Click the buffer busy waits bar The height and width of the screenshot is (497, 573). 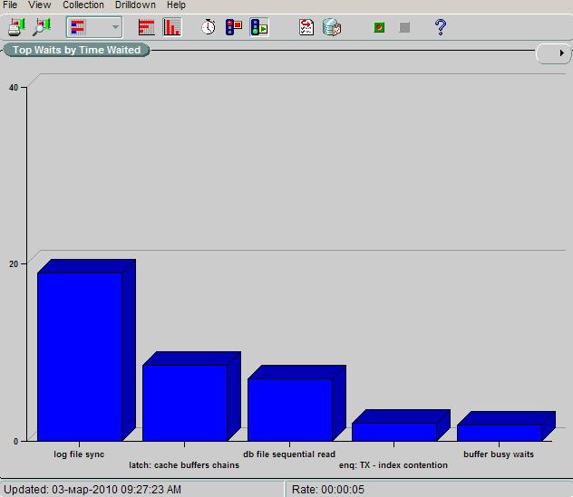tap(499, 432)
